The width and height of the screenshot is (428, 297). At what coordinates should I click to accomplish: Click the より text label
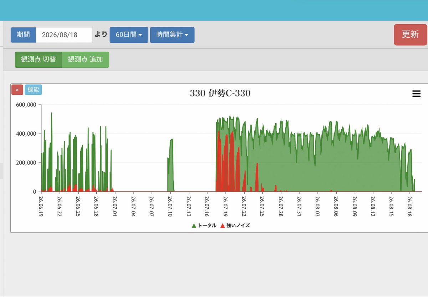click(101, 35)
